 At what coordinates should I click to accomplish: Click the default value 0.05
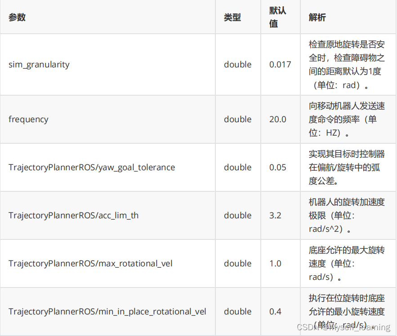pyautogui.click(x=278, y=167)
